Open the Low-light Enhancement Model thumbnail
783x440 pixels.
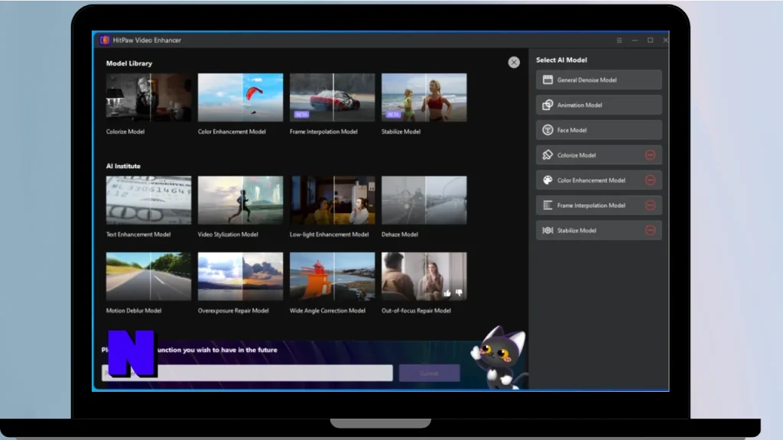coord(332,200)
